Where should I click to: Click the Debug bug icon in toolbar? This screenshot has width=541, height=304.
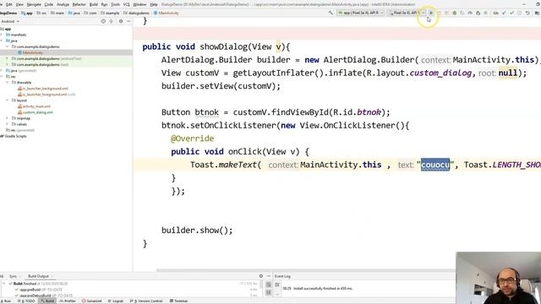[455, 13]
